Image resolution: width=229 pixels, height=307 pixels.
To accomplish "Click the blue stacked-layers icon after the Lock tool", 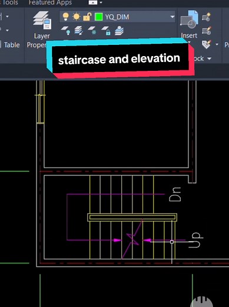I will click(119, 31).
